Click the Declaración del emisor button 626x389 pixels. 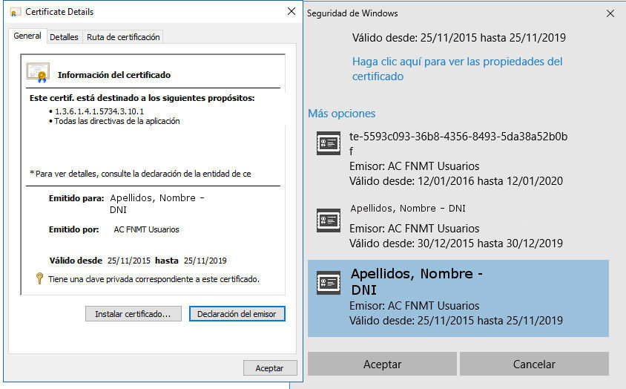coord(237,314)
